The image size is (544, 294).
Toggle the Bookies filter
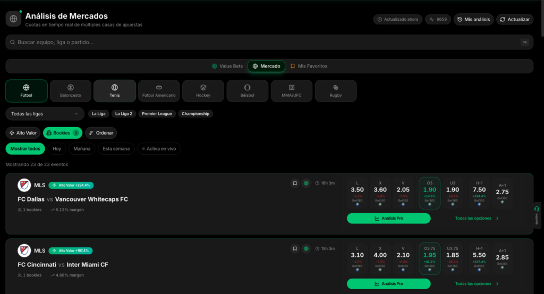(63, 133)
